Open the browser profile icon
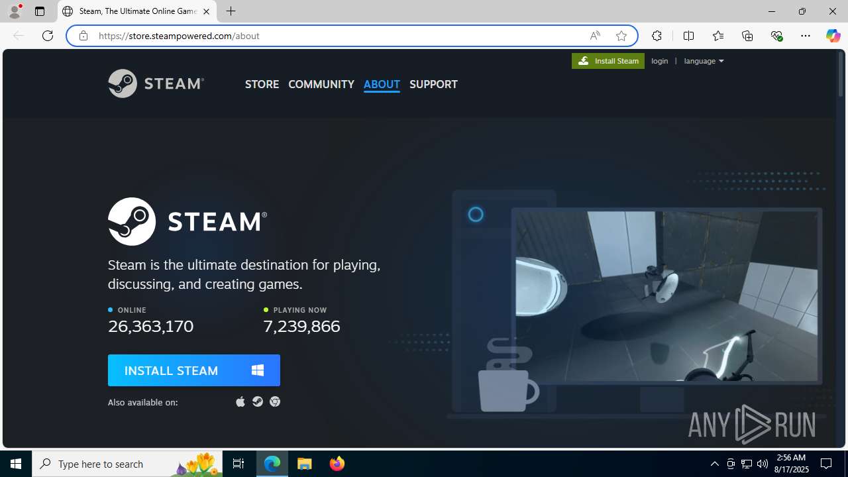This screenshot has height=477, width=848. 15,11
